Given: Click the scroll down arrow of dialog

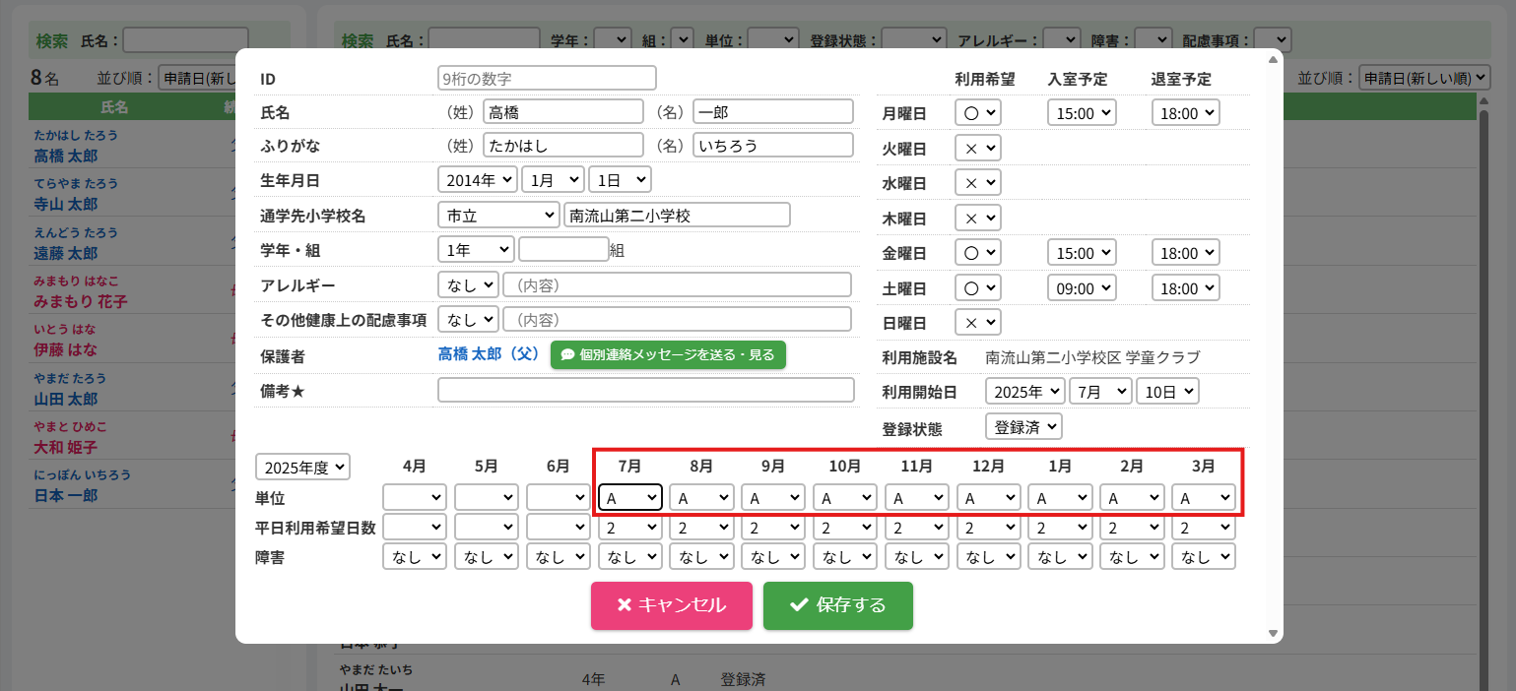Looking at the screenshot, I should [1273, 633].
